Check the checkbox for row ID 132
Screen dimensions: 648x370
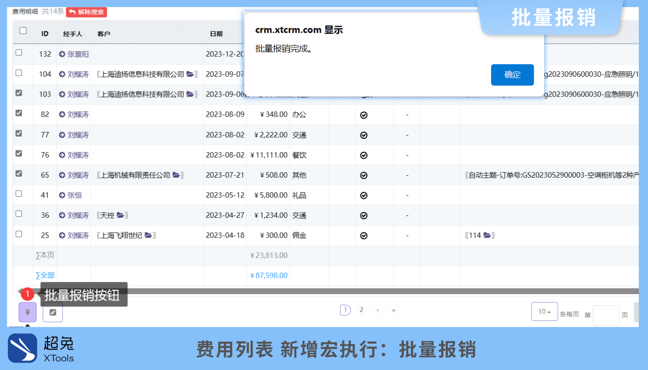tap(19, 53)
